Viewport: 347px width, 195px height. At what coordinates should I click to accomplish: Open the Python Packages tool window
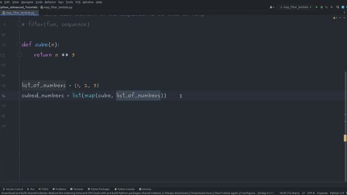click(99, 189)
